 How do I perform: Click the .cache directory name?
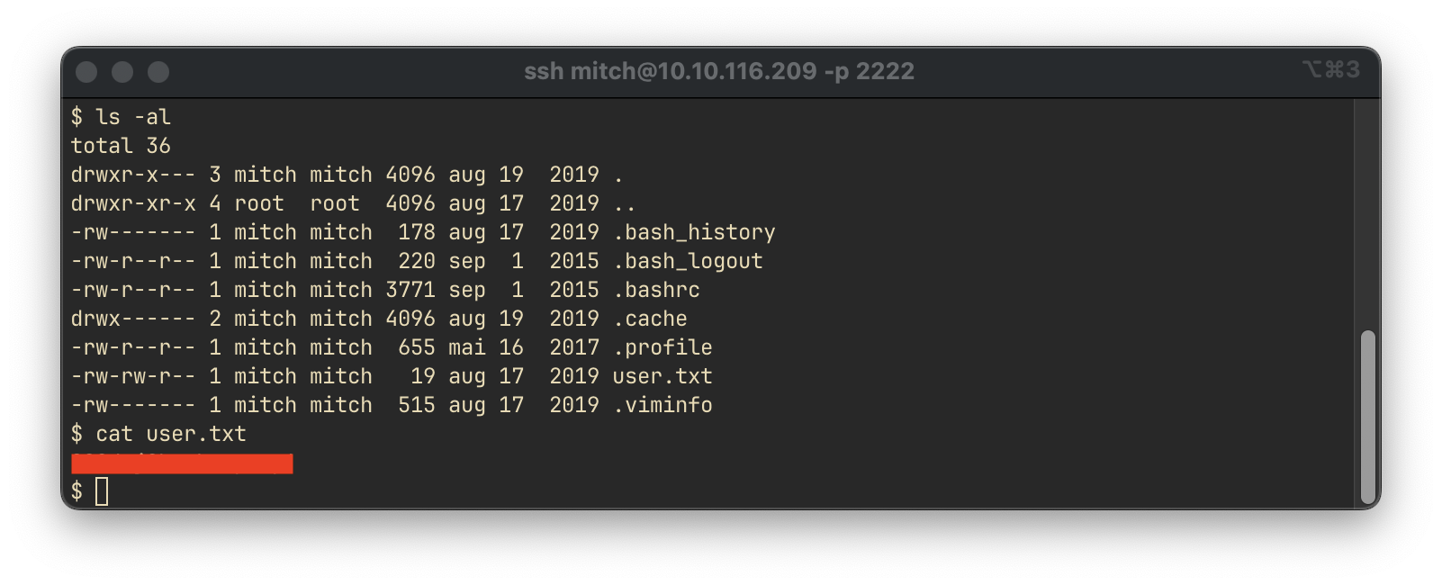650,319
